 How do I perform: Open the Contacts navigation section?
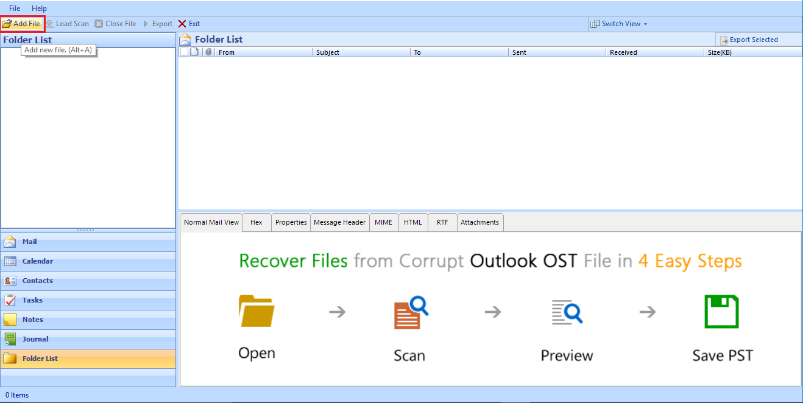(x=88, y=281)
